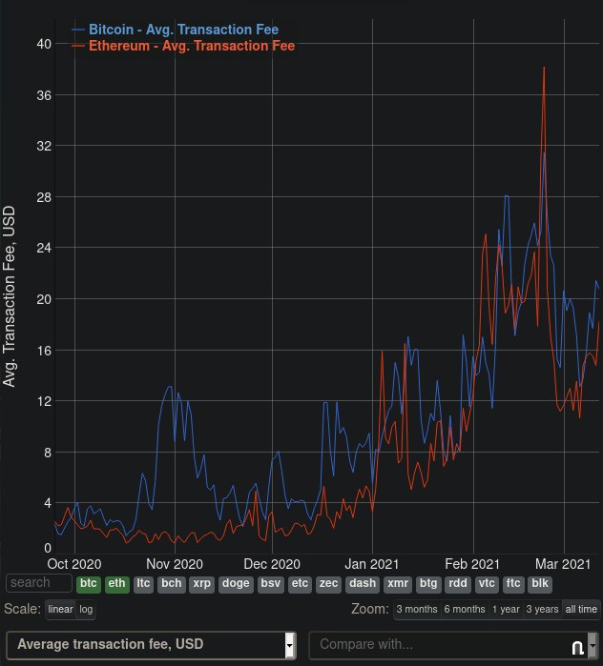Open Average transaction fee, USD dropdown
This screenshot has width=603, height=666.
click(x=152, y=645)
